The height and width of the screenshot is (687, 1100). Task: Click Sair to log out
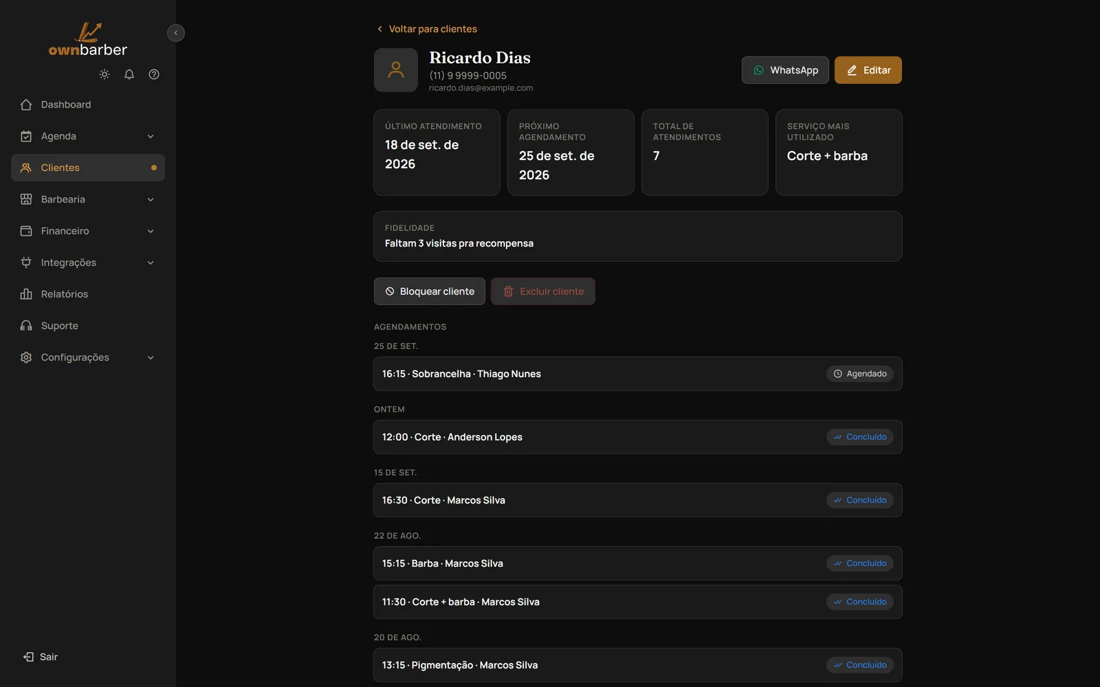[40, 657]
